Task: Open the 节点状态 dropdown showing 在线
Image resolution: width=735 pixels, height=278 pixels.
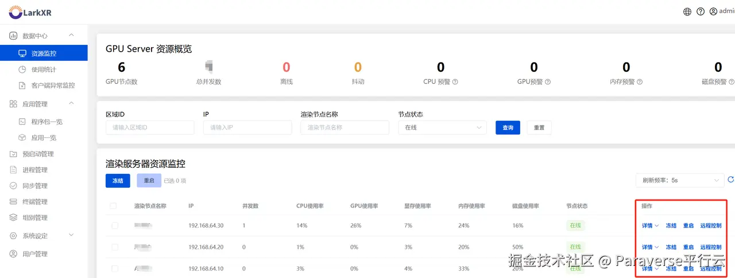Action: [x=442, y=128]
